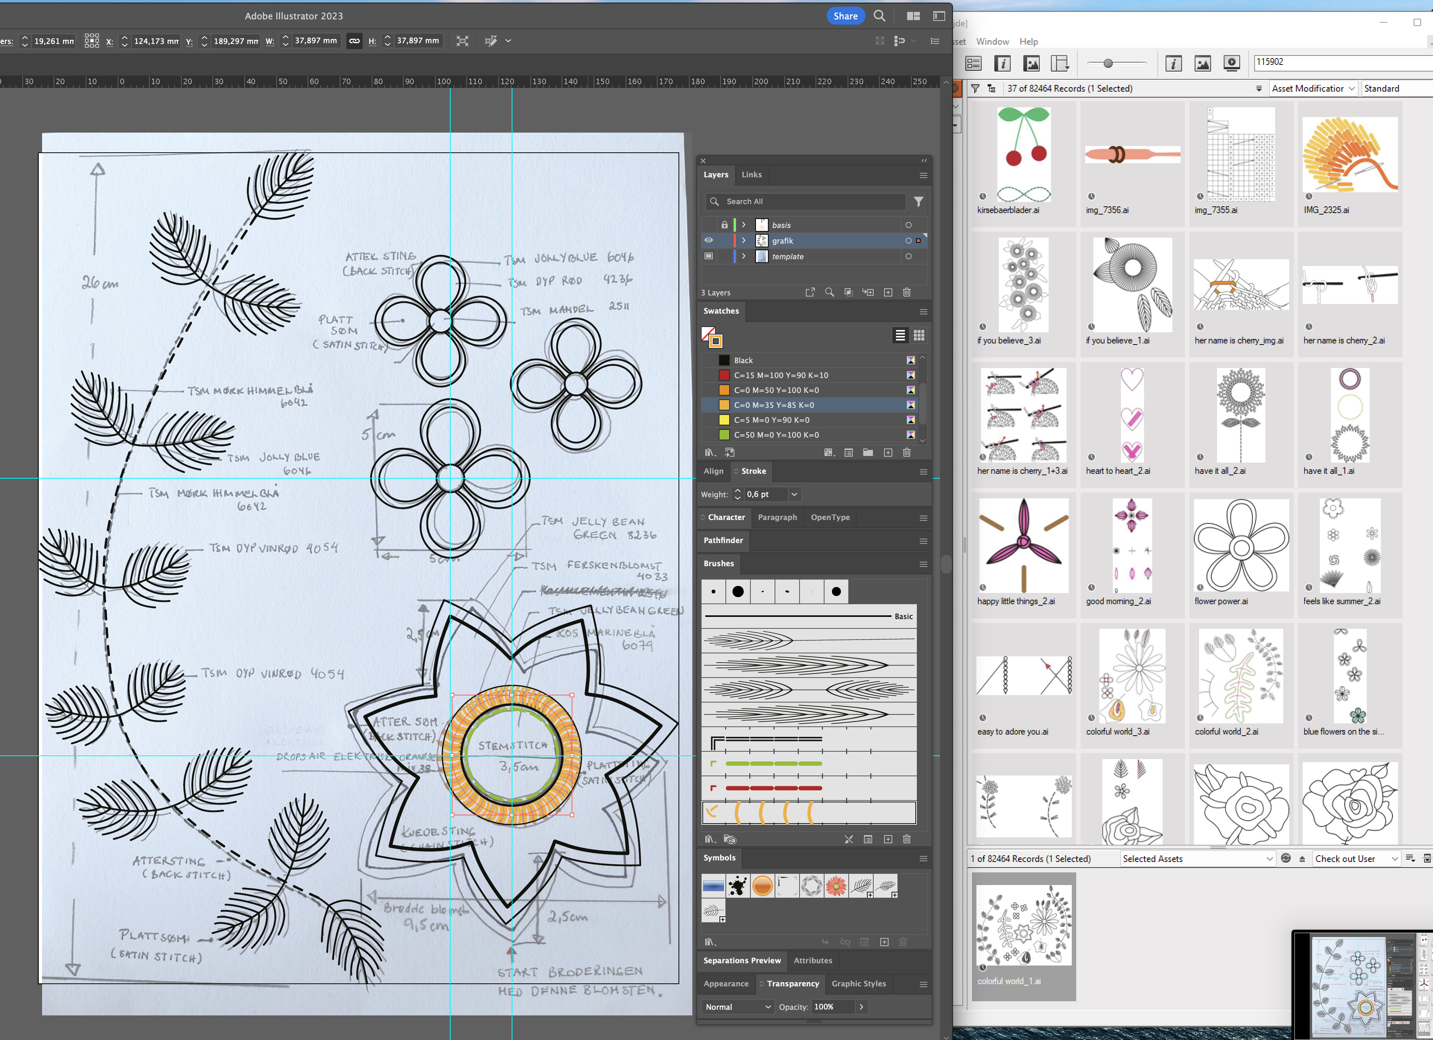Select the C=50 M=0 Y=100 K=0 green swatch

pyautogui.click(x=809, y=435)
